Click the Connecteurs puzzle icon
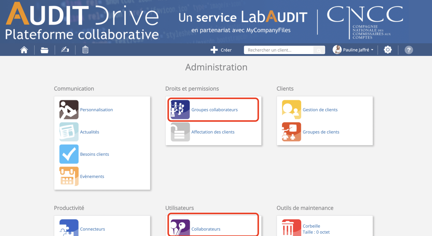Image resolution: width=432 pixels, height=236 pixels. pyautogui.click(x=69, y=227)
